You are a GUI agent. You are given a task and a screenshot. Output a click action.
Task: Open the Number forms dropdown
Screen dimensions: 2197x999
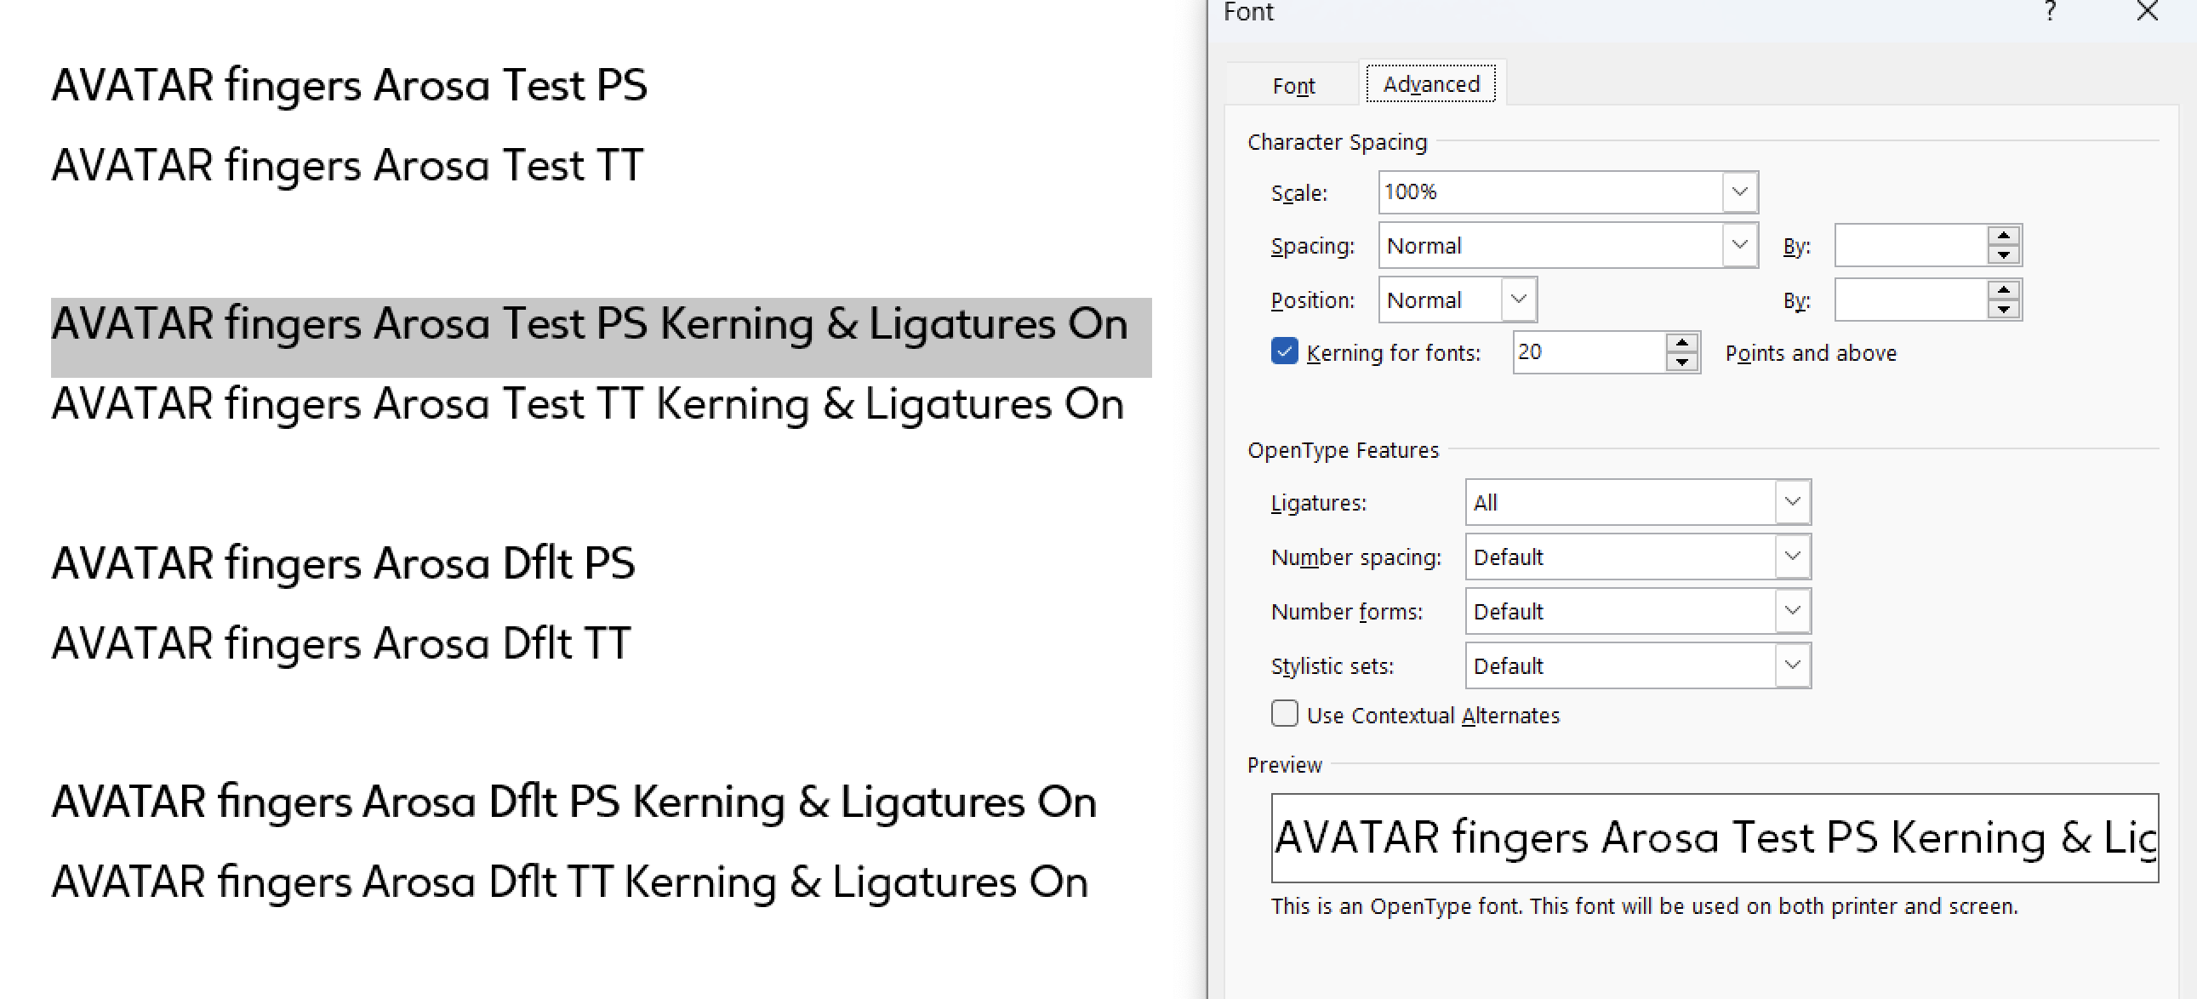1792,611
